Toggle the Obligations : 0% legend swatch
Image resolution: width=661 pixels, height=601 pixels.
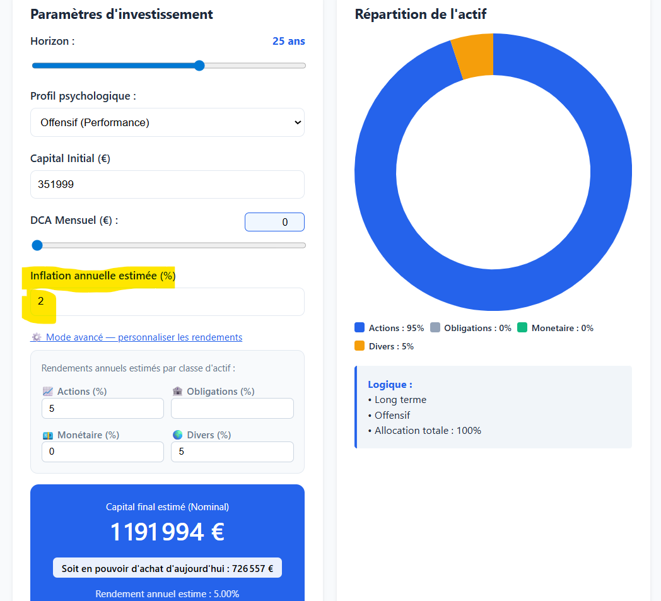tap(435, 327)
